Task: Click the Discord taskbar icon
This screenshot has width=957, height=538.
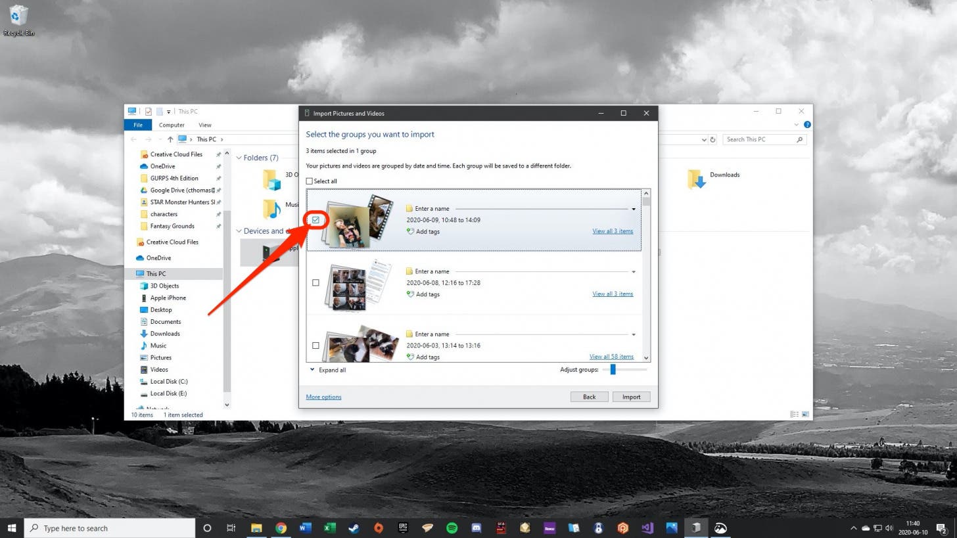Action: pos(476,527)
